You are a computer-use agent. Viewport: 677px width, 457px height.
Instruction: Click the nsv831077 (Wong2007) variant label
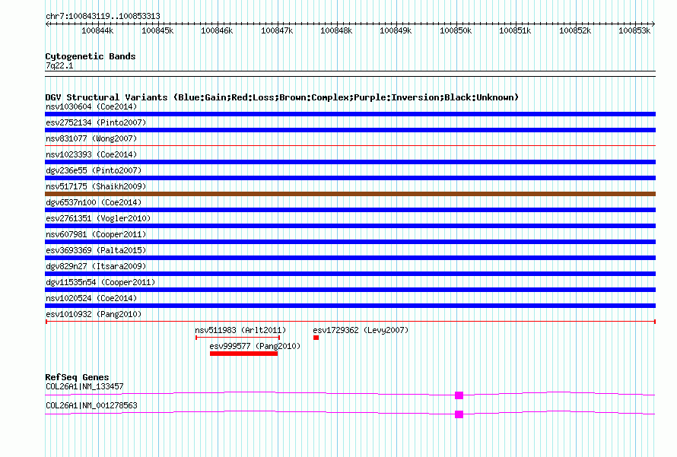pos(91,138)
